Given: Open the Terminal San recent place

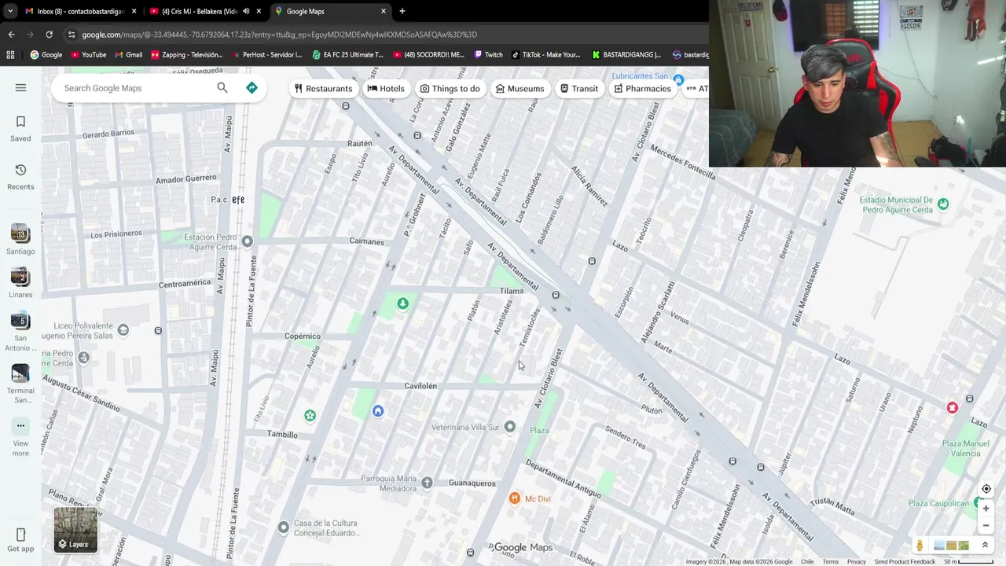Looking at the screenshot, I should (x=20, y=384).
